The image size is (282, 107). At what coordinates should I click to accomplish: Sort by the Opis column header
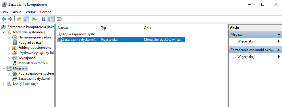(x=163, y=28)
